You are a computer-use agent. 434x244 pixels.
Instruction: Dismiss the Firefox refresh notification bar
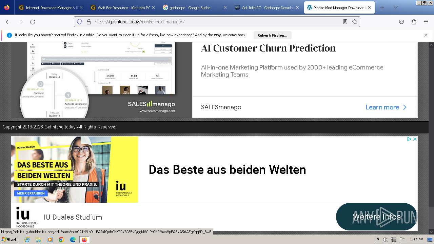[x=426, y=35]
